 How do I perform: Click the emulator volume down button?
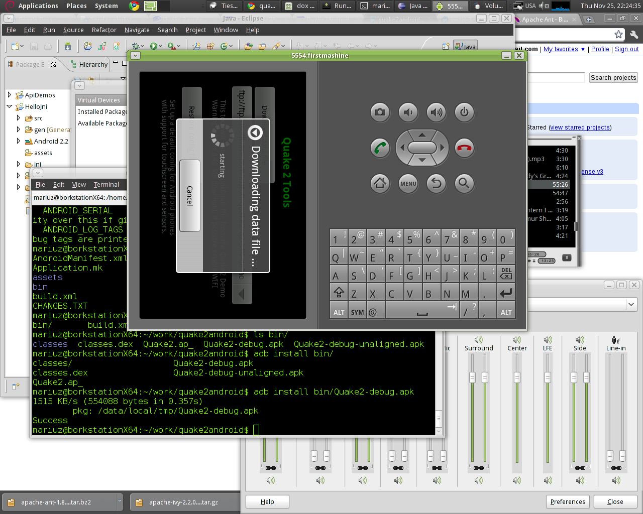(x=408, y=112)
